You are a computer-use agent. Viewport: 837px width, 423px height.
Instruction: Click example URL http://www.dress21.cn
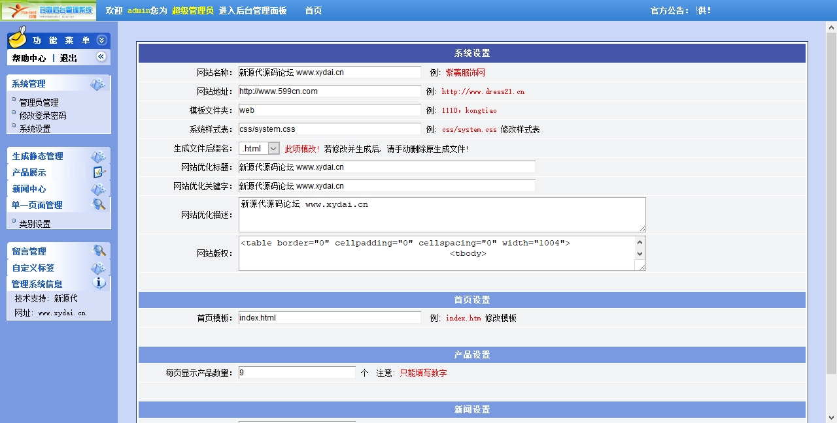[x=483, y=92]
